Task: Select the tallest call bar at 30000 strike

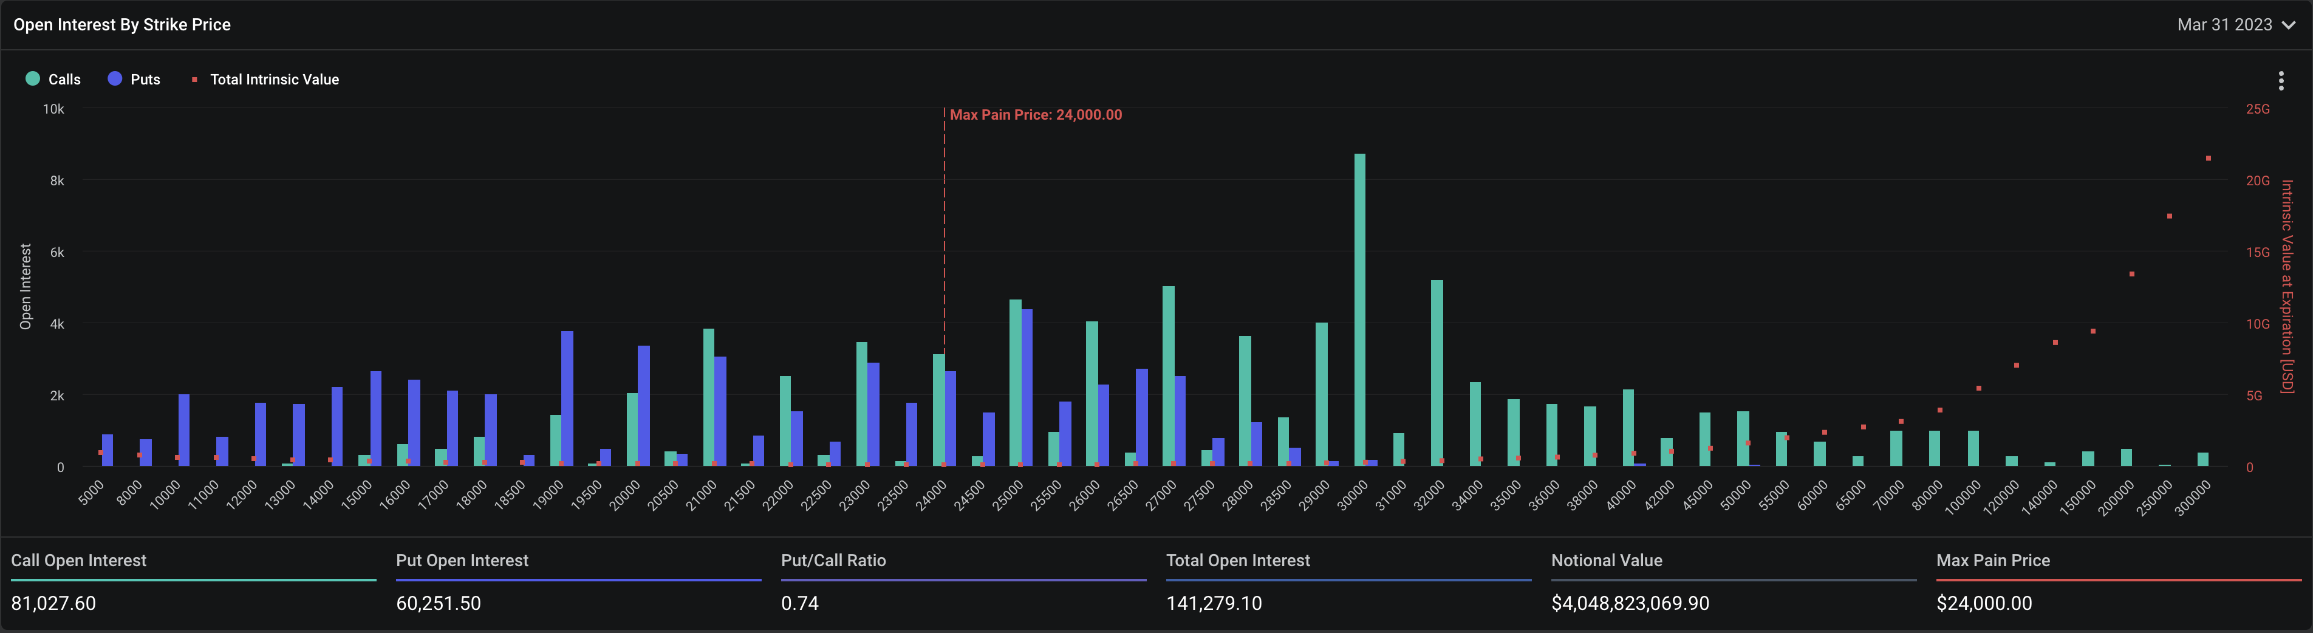Action: (x=1359, y=310)
